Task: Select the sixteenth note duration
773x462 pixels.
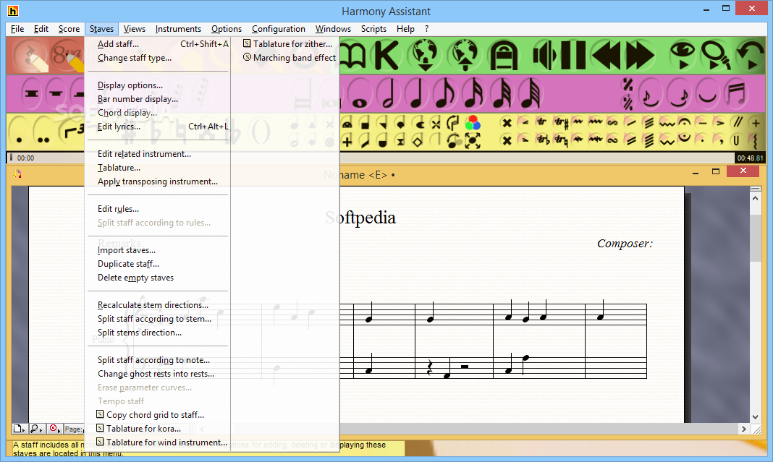Action: [474, 93]
